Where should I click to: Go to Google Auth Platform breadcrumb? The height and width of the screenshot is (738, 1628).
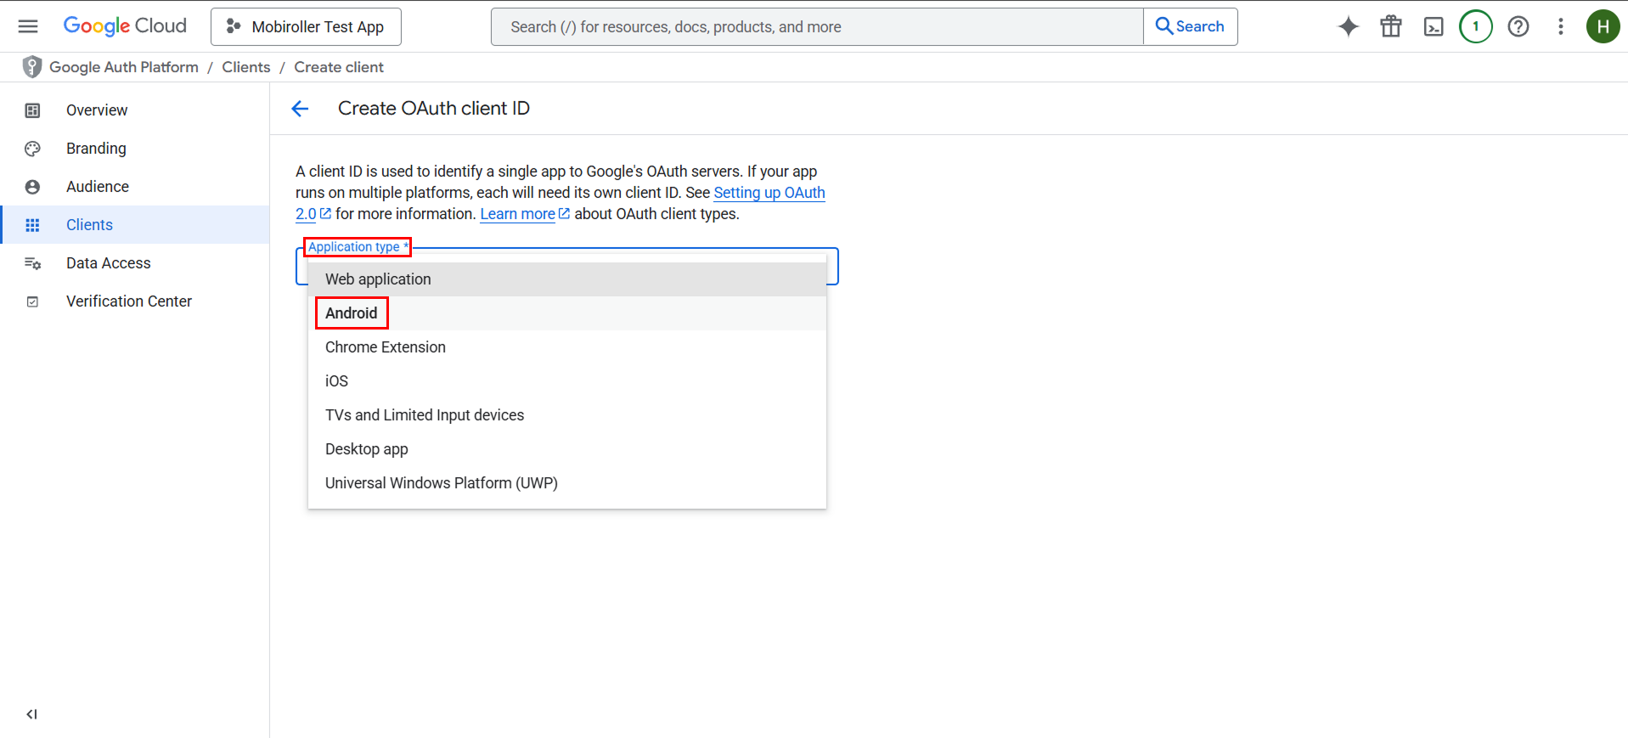[124, 67]
